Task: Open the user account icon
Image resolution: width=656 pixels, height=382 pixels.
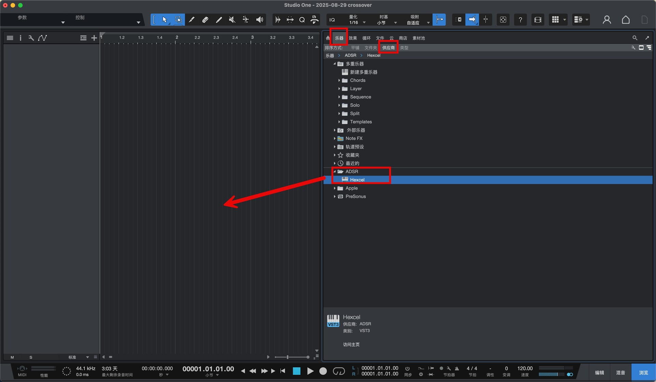Action: coord(607,20)
